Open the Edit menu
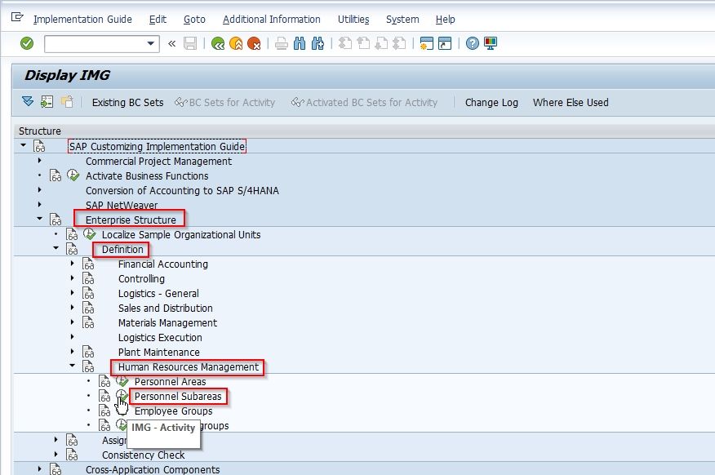This screenshot has width=715, height=475. (158, 19)
